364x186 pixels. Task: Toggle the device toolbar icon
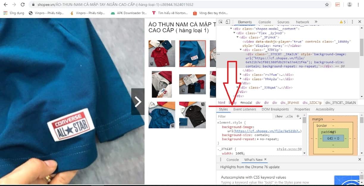pos(228,22)
